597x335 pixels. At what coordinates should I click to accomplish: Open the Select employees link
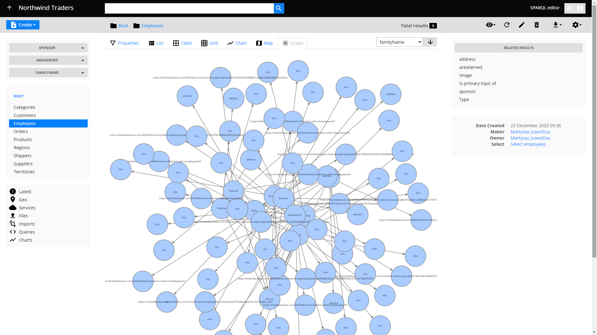[528, 144]
